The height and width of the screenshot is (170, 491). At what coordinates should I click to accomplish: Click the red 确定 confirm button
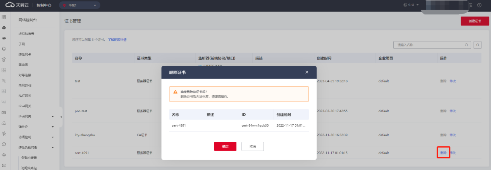225,146
